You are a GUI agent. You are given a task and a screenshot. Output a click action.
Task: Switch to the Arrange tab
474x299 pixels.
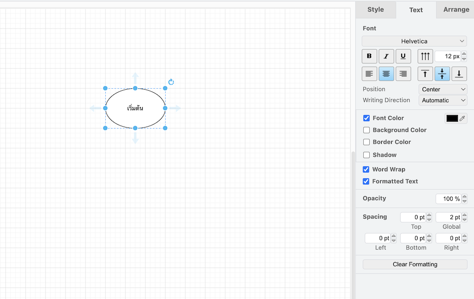click(x=456, y=9)
